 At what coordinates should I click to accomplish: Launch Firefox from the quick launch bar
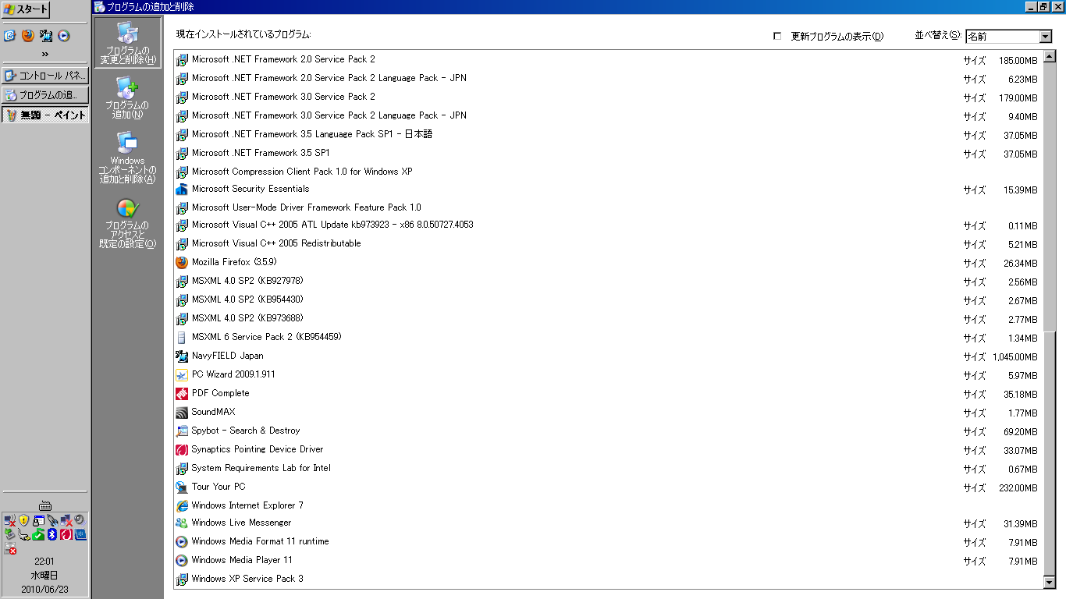(28, 35)
